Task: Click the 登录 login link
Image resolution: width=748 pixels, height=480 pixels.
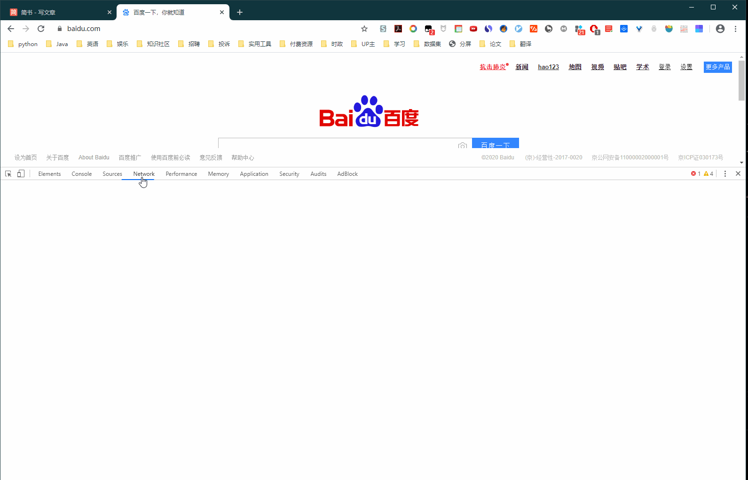Action: [665, 67]
